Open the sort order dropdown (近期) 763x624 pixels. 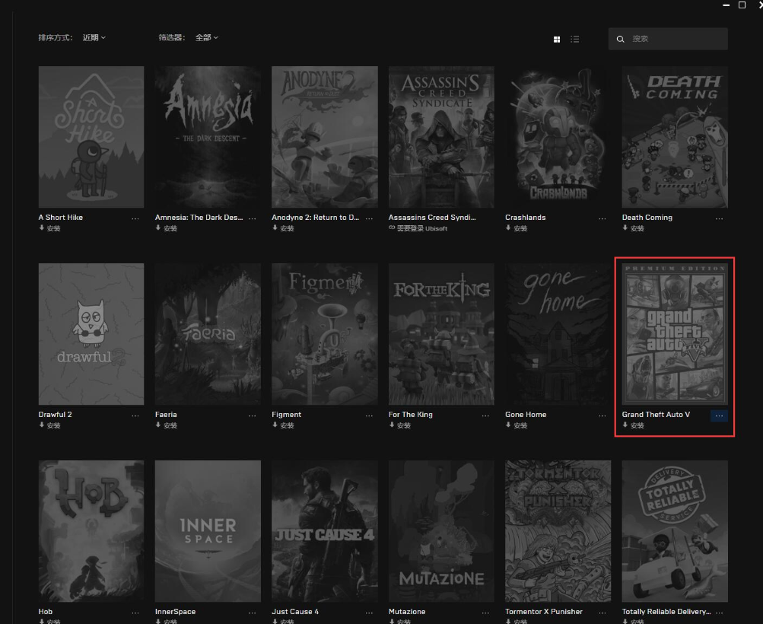point(94,37)
